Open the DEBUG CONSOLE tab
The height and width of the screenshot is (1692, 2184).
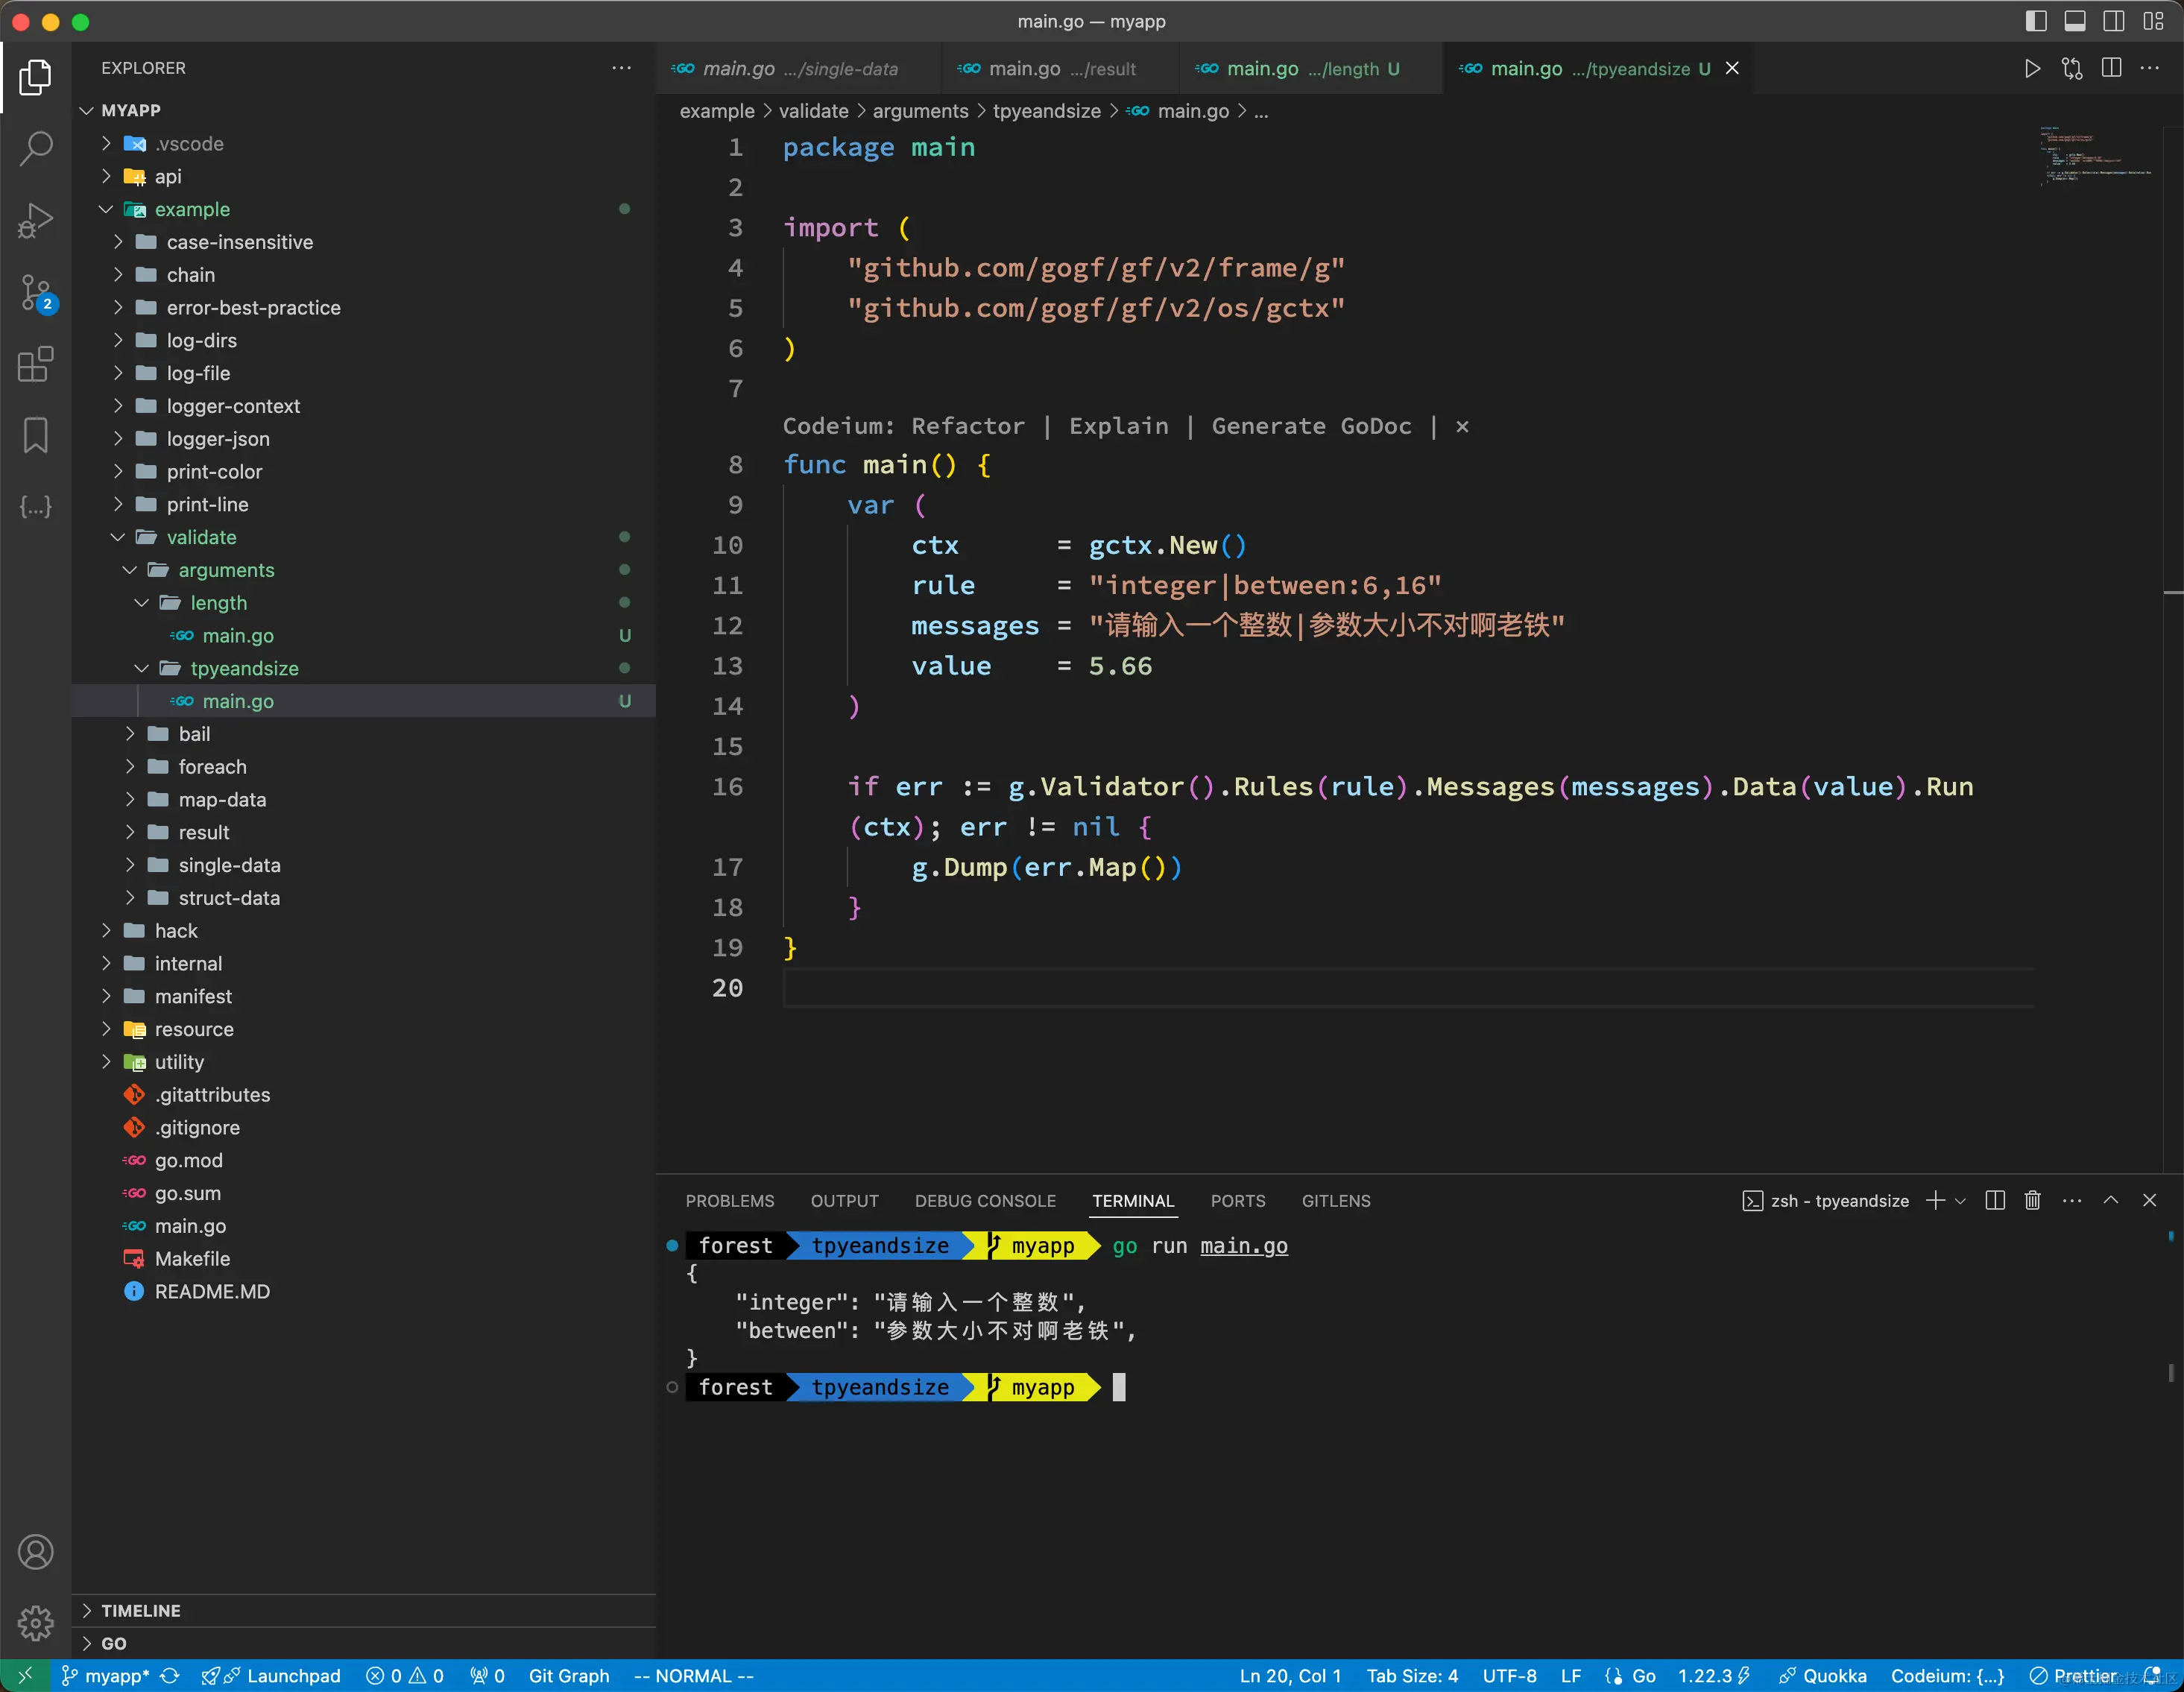985,1201
